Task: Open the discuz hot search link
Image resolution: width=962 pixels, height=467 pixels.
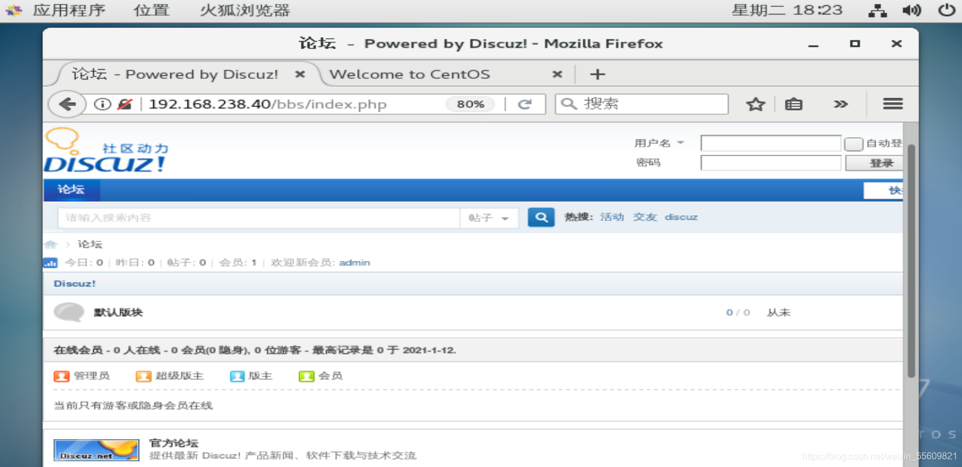Action: coord(681,217)
